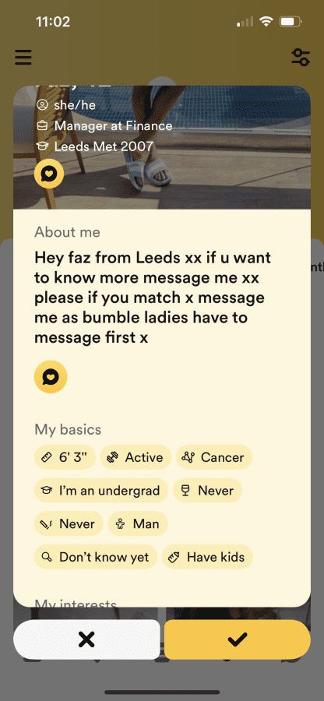Tap the Have kids chip
Screen dimensions: 324x701
coord(207,557)
